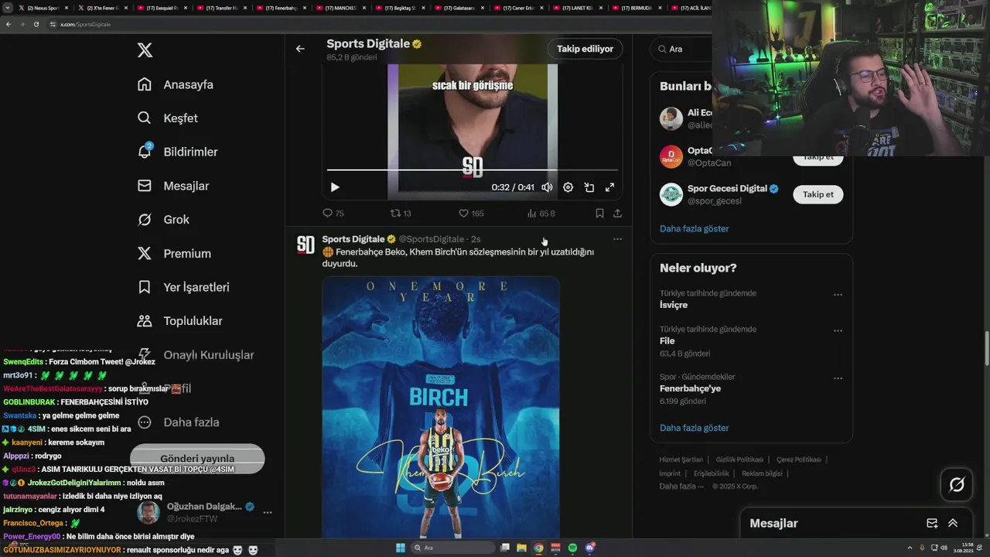Open account options dots for Oğuzhan Dalgak
Screen dimensions: 990x557
click(268, 512)
